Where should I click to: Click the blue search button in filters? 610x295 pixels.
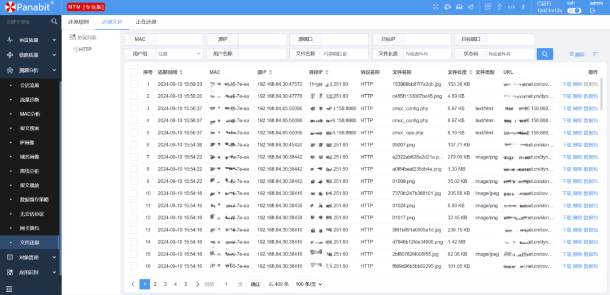[544, 54]
